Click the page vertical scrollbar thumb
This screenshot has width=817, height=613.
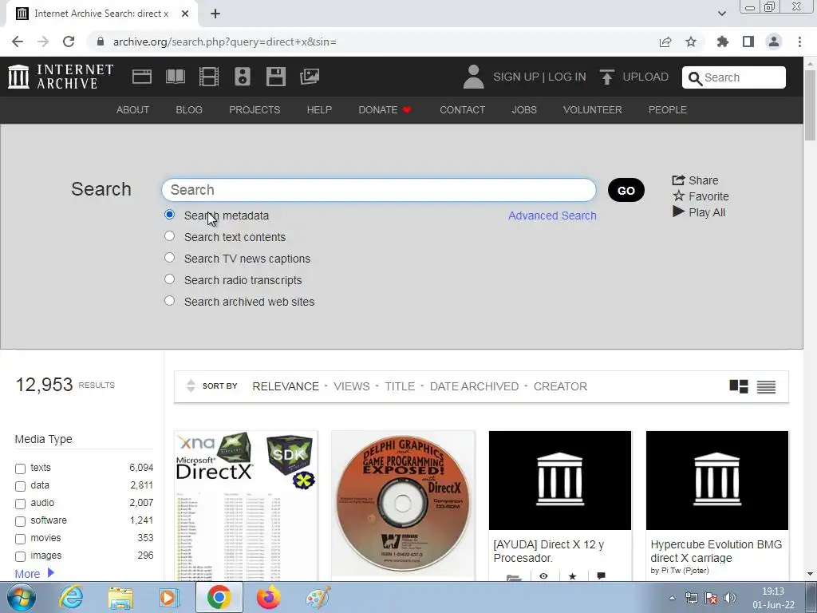pyautogui.click(x=810, y=105)
